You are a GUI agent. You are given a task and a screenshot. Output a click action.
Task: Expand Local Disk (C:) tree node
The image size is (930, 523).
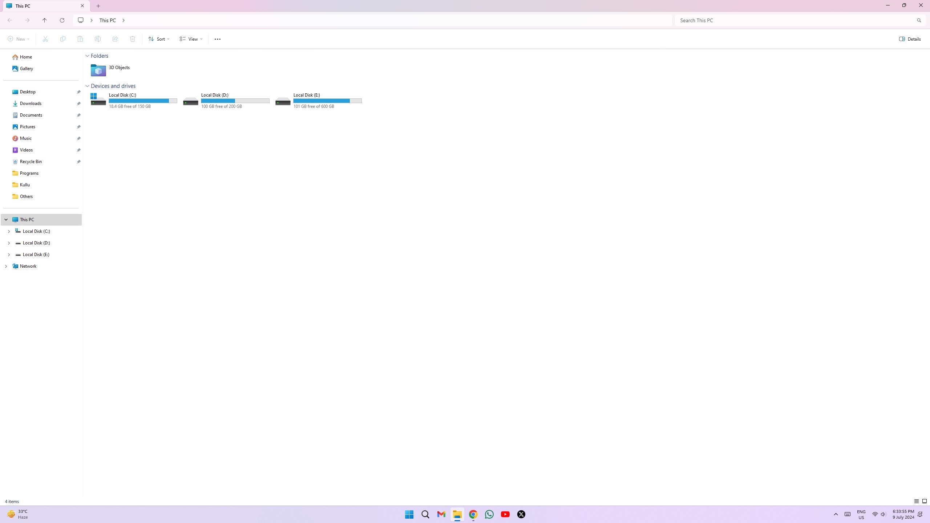[x=9, y=231]
